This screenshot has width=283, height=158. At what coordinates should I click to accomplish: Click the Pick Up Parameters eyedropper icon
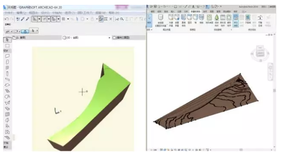click(x=23, y=19)
